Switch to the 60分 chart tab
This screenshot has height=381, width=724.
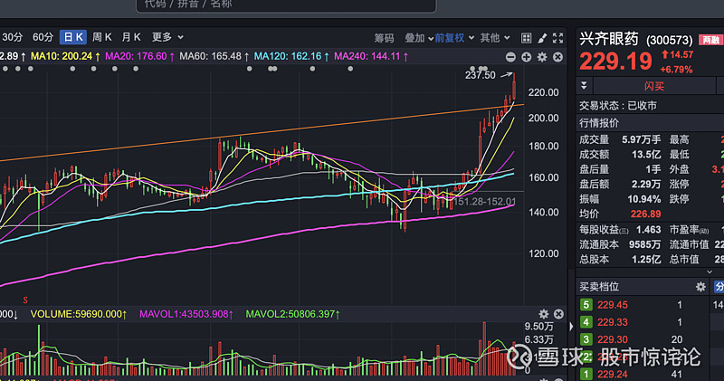pyautogui.click(x=43, y=37)
